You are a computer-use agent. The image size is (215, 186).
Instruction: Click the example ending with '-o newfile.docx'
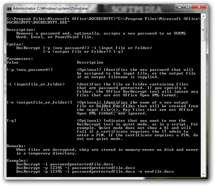[95, 171]
